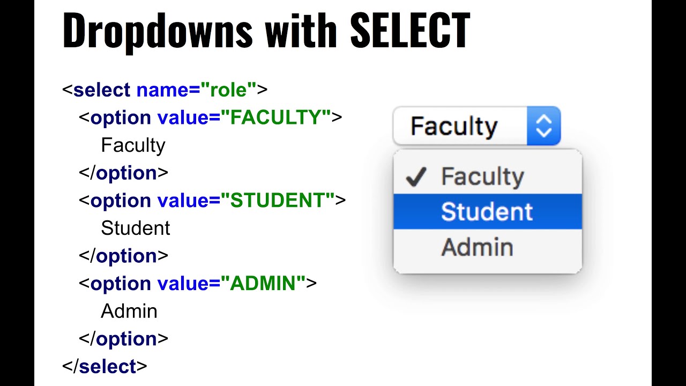The height and width of the screenshot is (386, 686).
Task: Click the plain Faculty text in code
Action: pos(133,145)
